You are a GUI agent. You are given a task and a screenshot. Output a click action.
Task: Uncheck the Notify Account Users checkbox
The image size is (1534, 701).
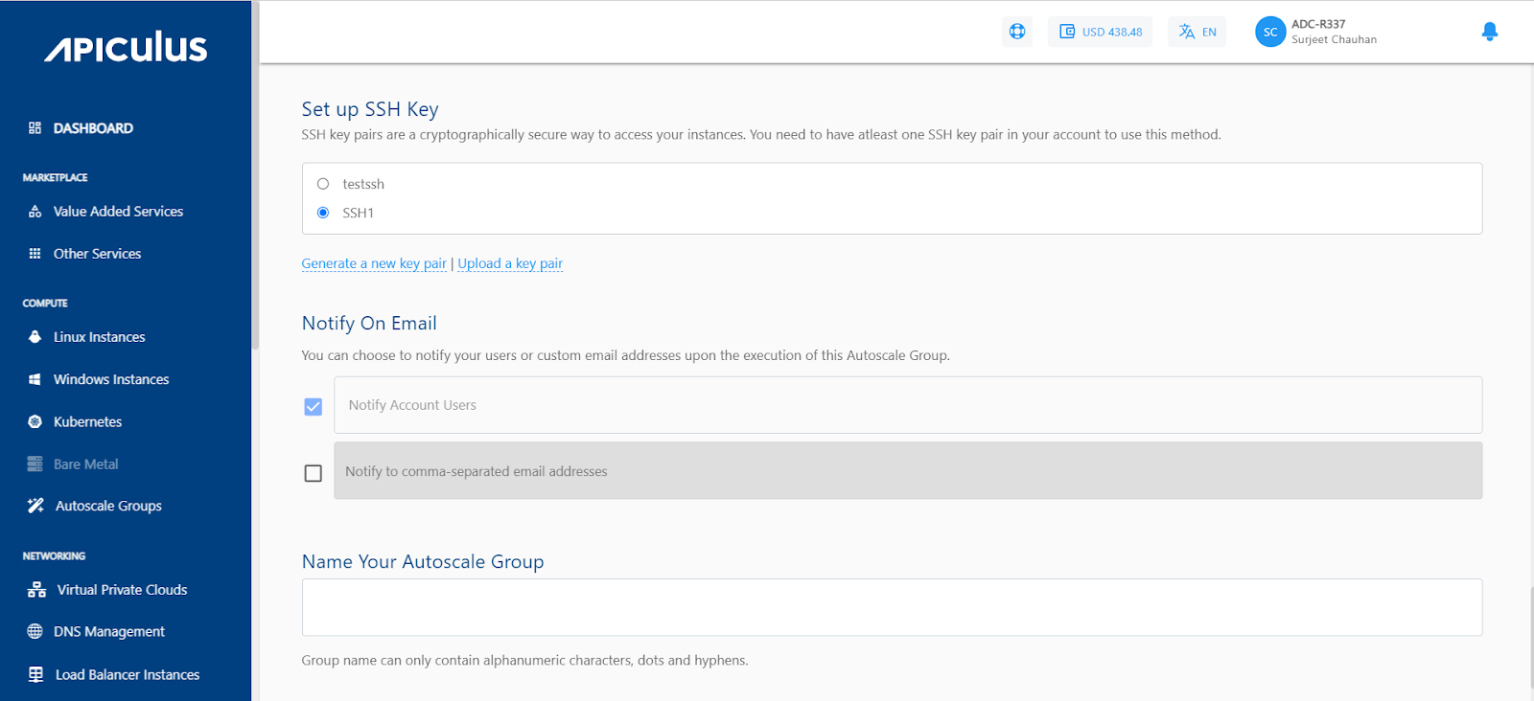[314, 407]
